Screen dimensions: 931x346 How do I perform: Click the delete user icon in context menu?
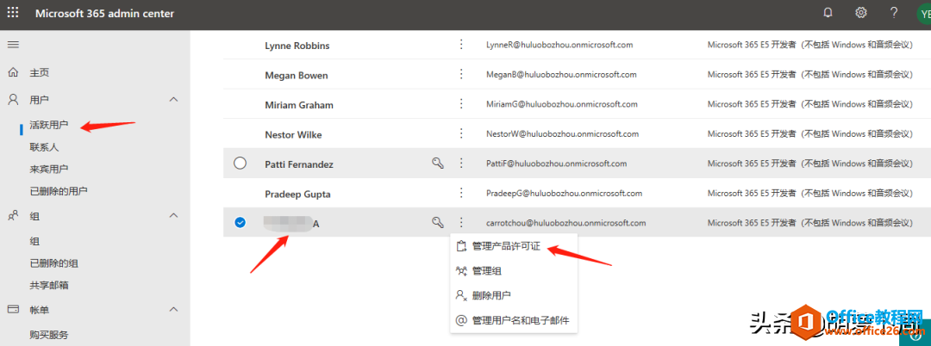coord(461,295)
